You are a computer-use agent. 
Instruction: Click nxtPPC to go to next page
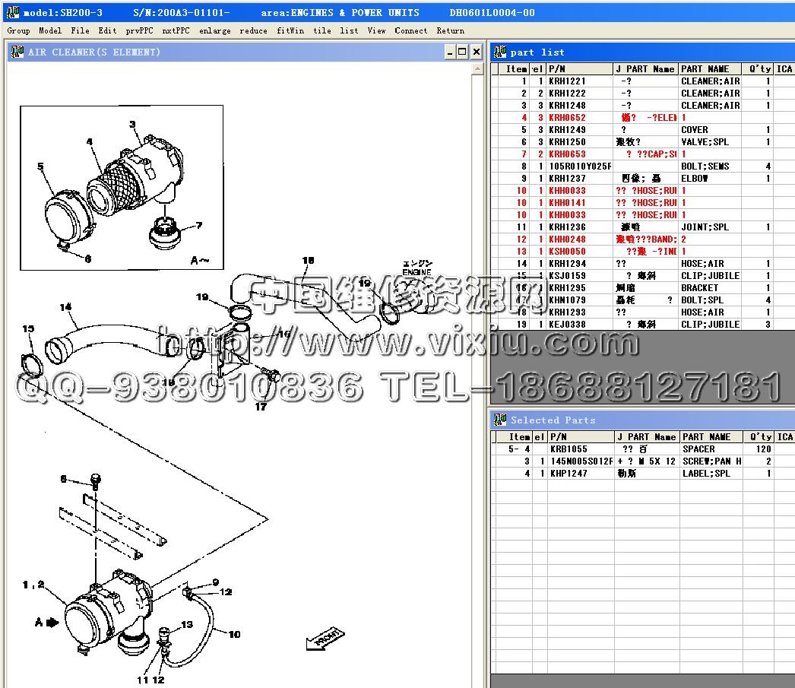pyautogui.click(x=176, y=31)
